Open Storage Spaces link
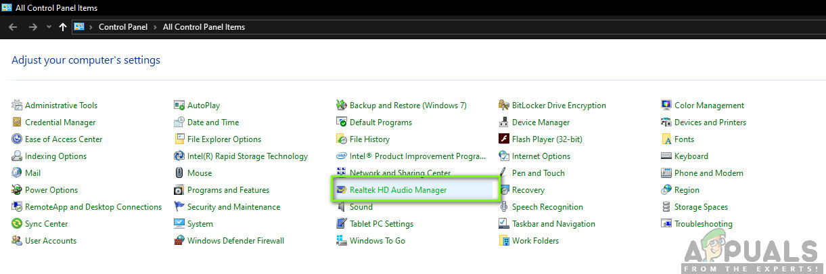This screenshot has height=274, width=826. click(701, 207)
